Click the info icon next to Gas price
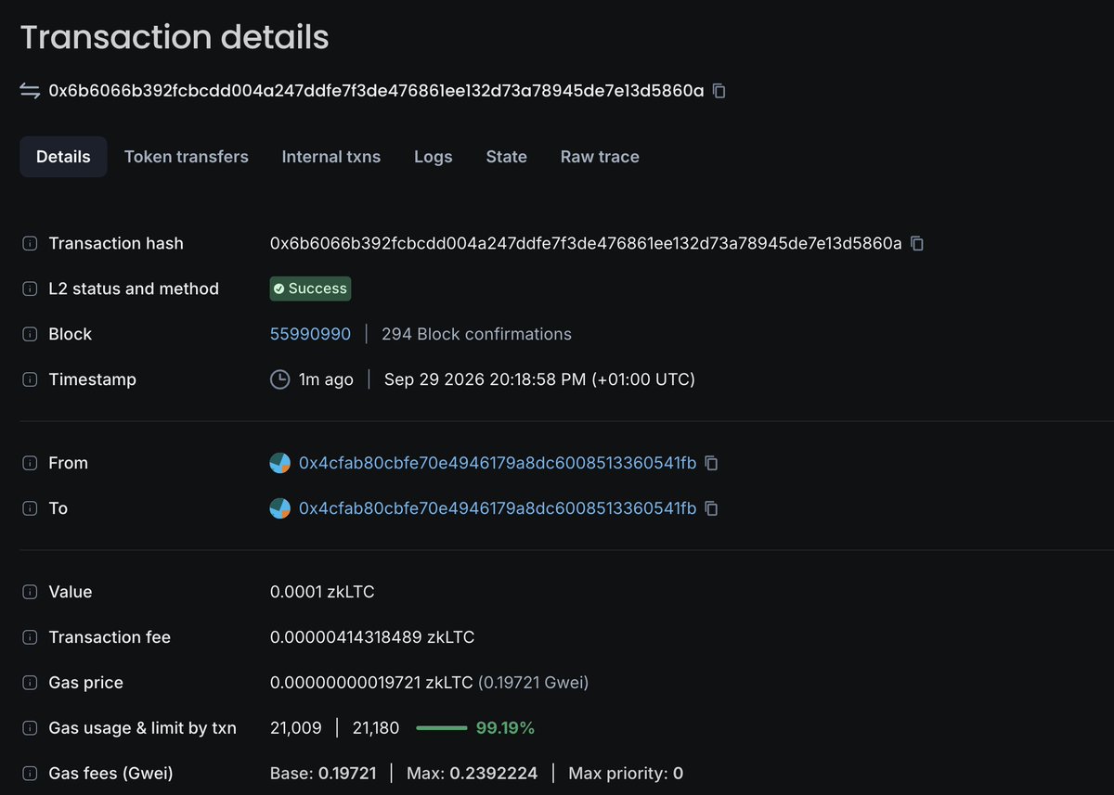The height and width of the screenshot is (795, 1114). pyautogui.click(x=30, y=683)
